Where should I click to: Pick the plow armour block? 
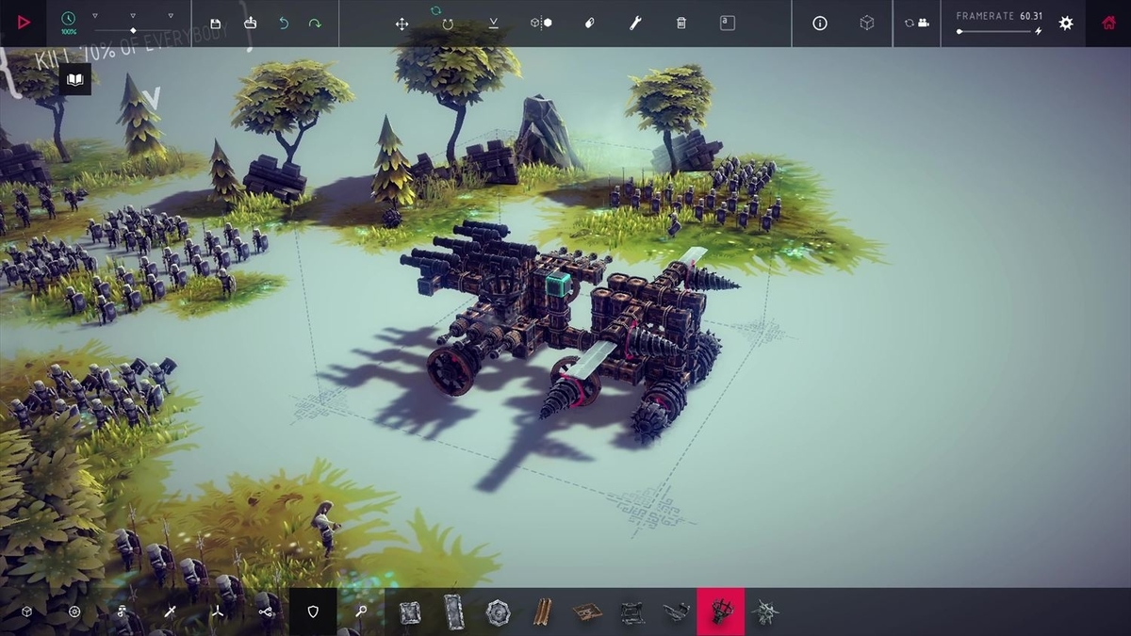tap(632, 613)
